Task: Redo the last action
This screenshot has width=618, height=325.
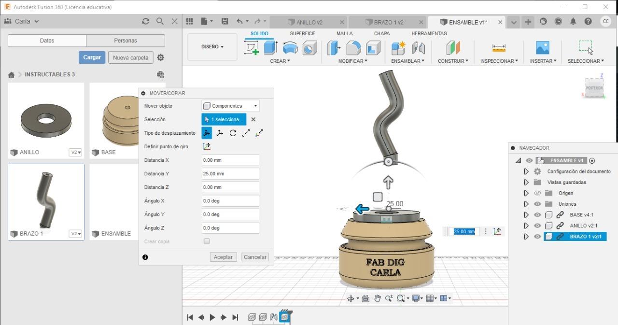Action: click(258, 21)
